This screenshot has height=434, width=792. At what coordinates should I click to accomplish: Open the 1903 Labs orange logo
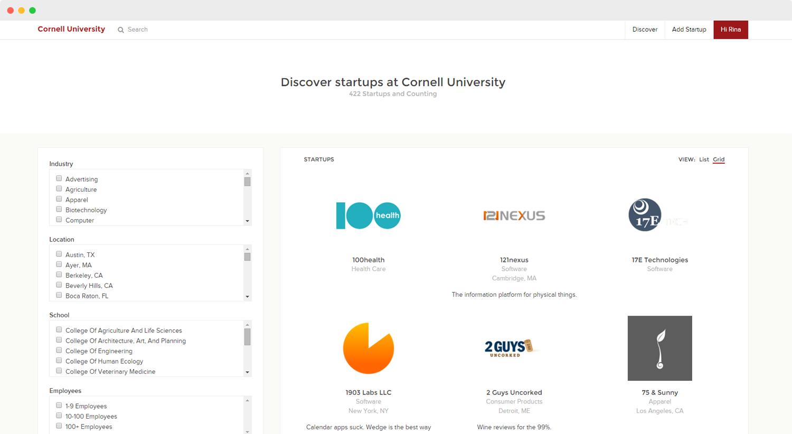(369, 348)
